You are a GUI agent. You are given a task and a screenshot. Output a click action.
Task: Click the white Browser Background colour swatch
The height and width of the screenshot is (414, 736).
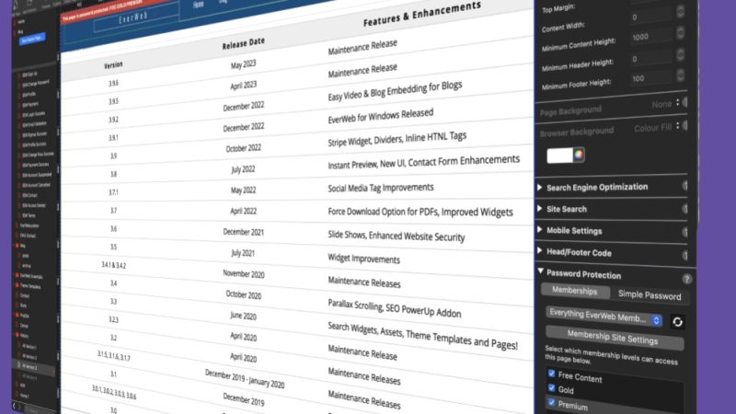tap(559, 155)
